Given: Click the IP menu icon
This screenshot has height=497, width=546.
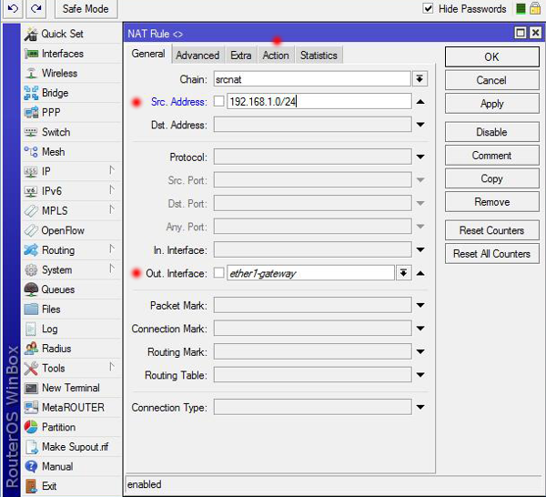Looking at the screenshot, I should (x=31, y=171).
